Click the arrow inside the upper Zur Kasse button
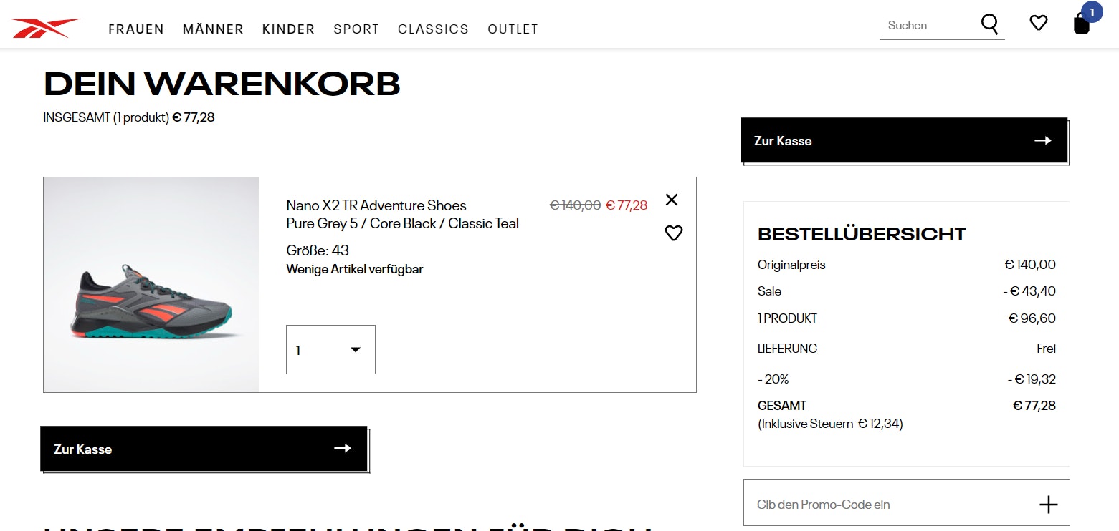The width and height of the screenshot is (1119, 531). 1042,140
